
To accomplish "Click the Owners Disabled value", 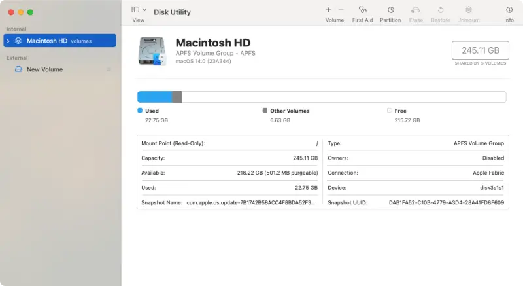I will pyautogui.click(x=493, y=158).
